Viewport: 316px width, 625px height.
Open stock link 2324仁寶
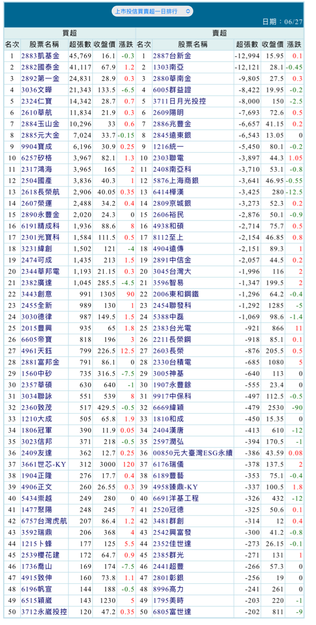click(x=37, y=101)
